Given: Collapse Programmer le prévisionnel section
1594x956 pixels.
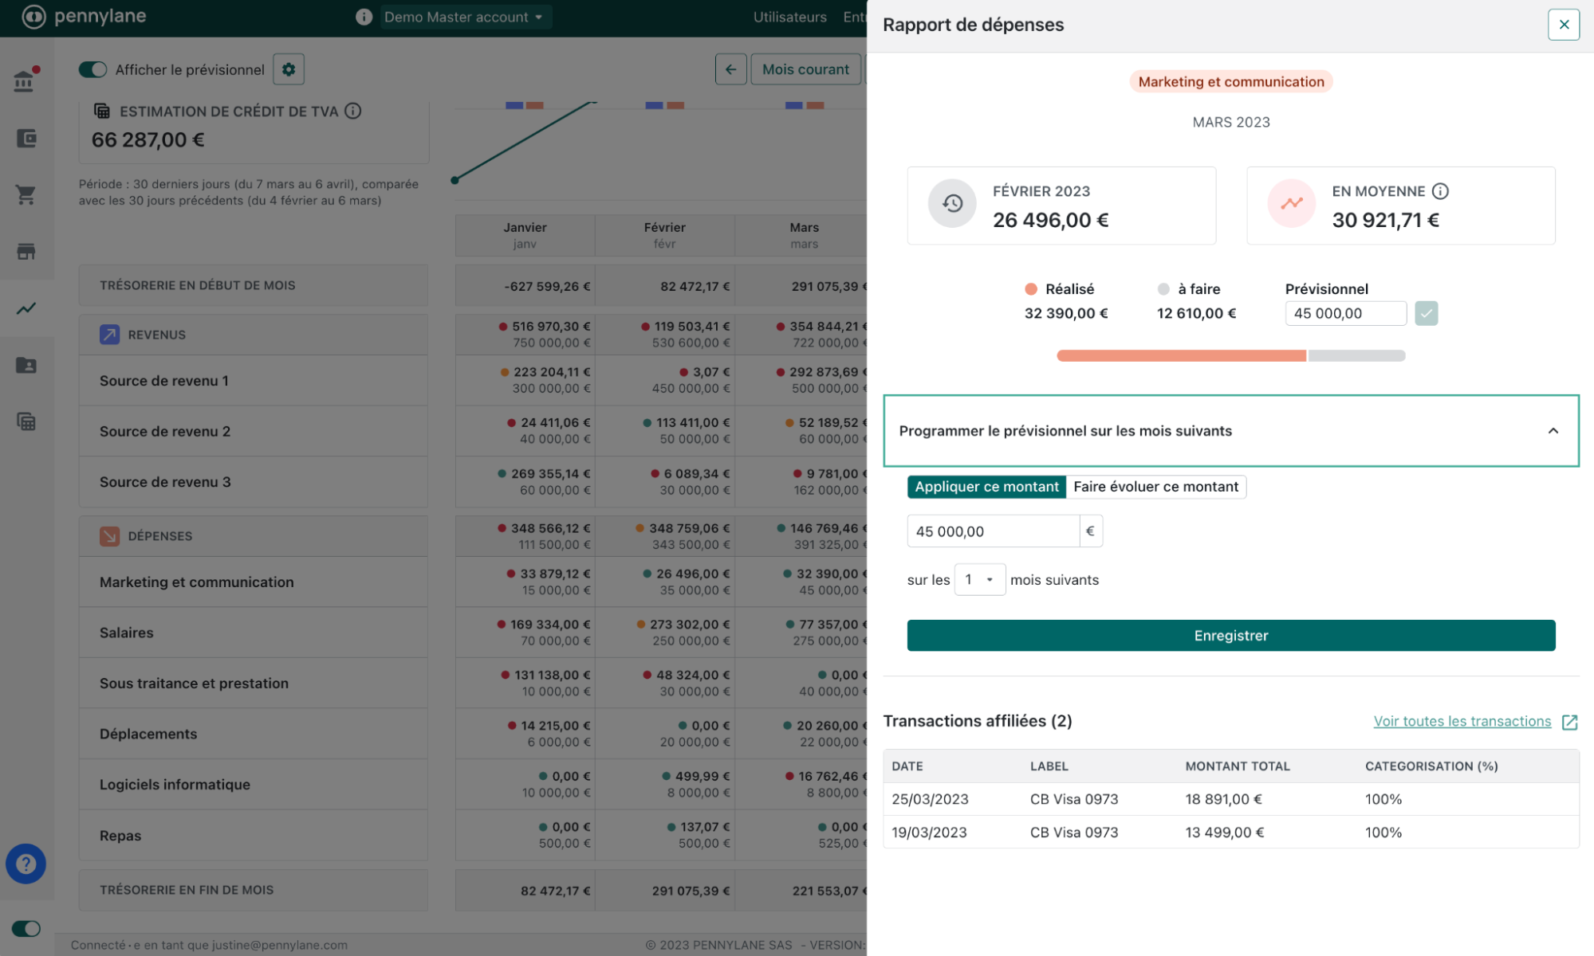Looking at the screenshot, I should (x=1230, y=431).
